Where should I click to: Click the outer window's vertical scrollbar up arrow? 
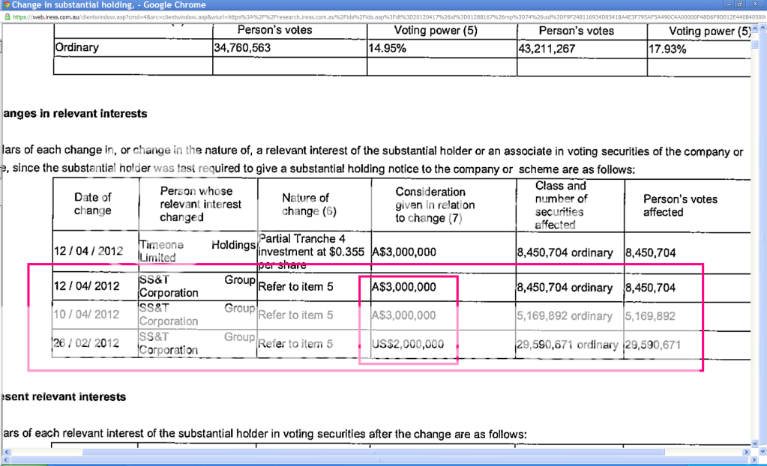(x=763, y=28)
